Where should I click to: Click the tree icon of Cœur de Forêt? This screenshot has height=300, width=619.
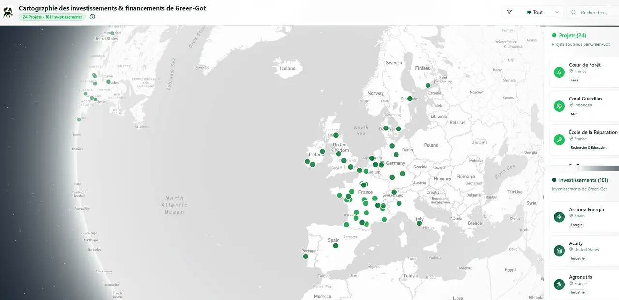tap(560, 72)
